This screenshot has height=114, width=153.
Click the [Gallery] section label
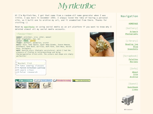click(132, 28)
